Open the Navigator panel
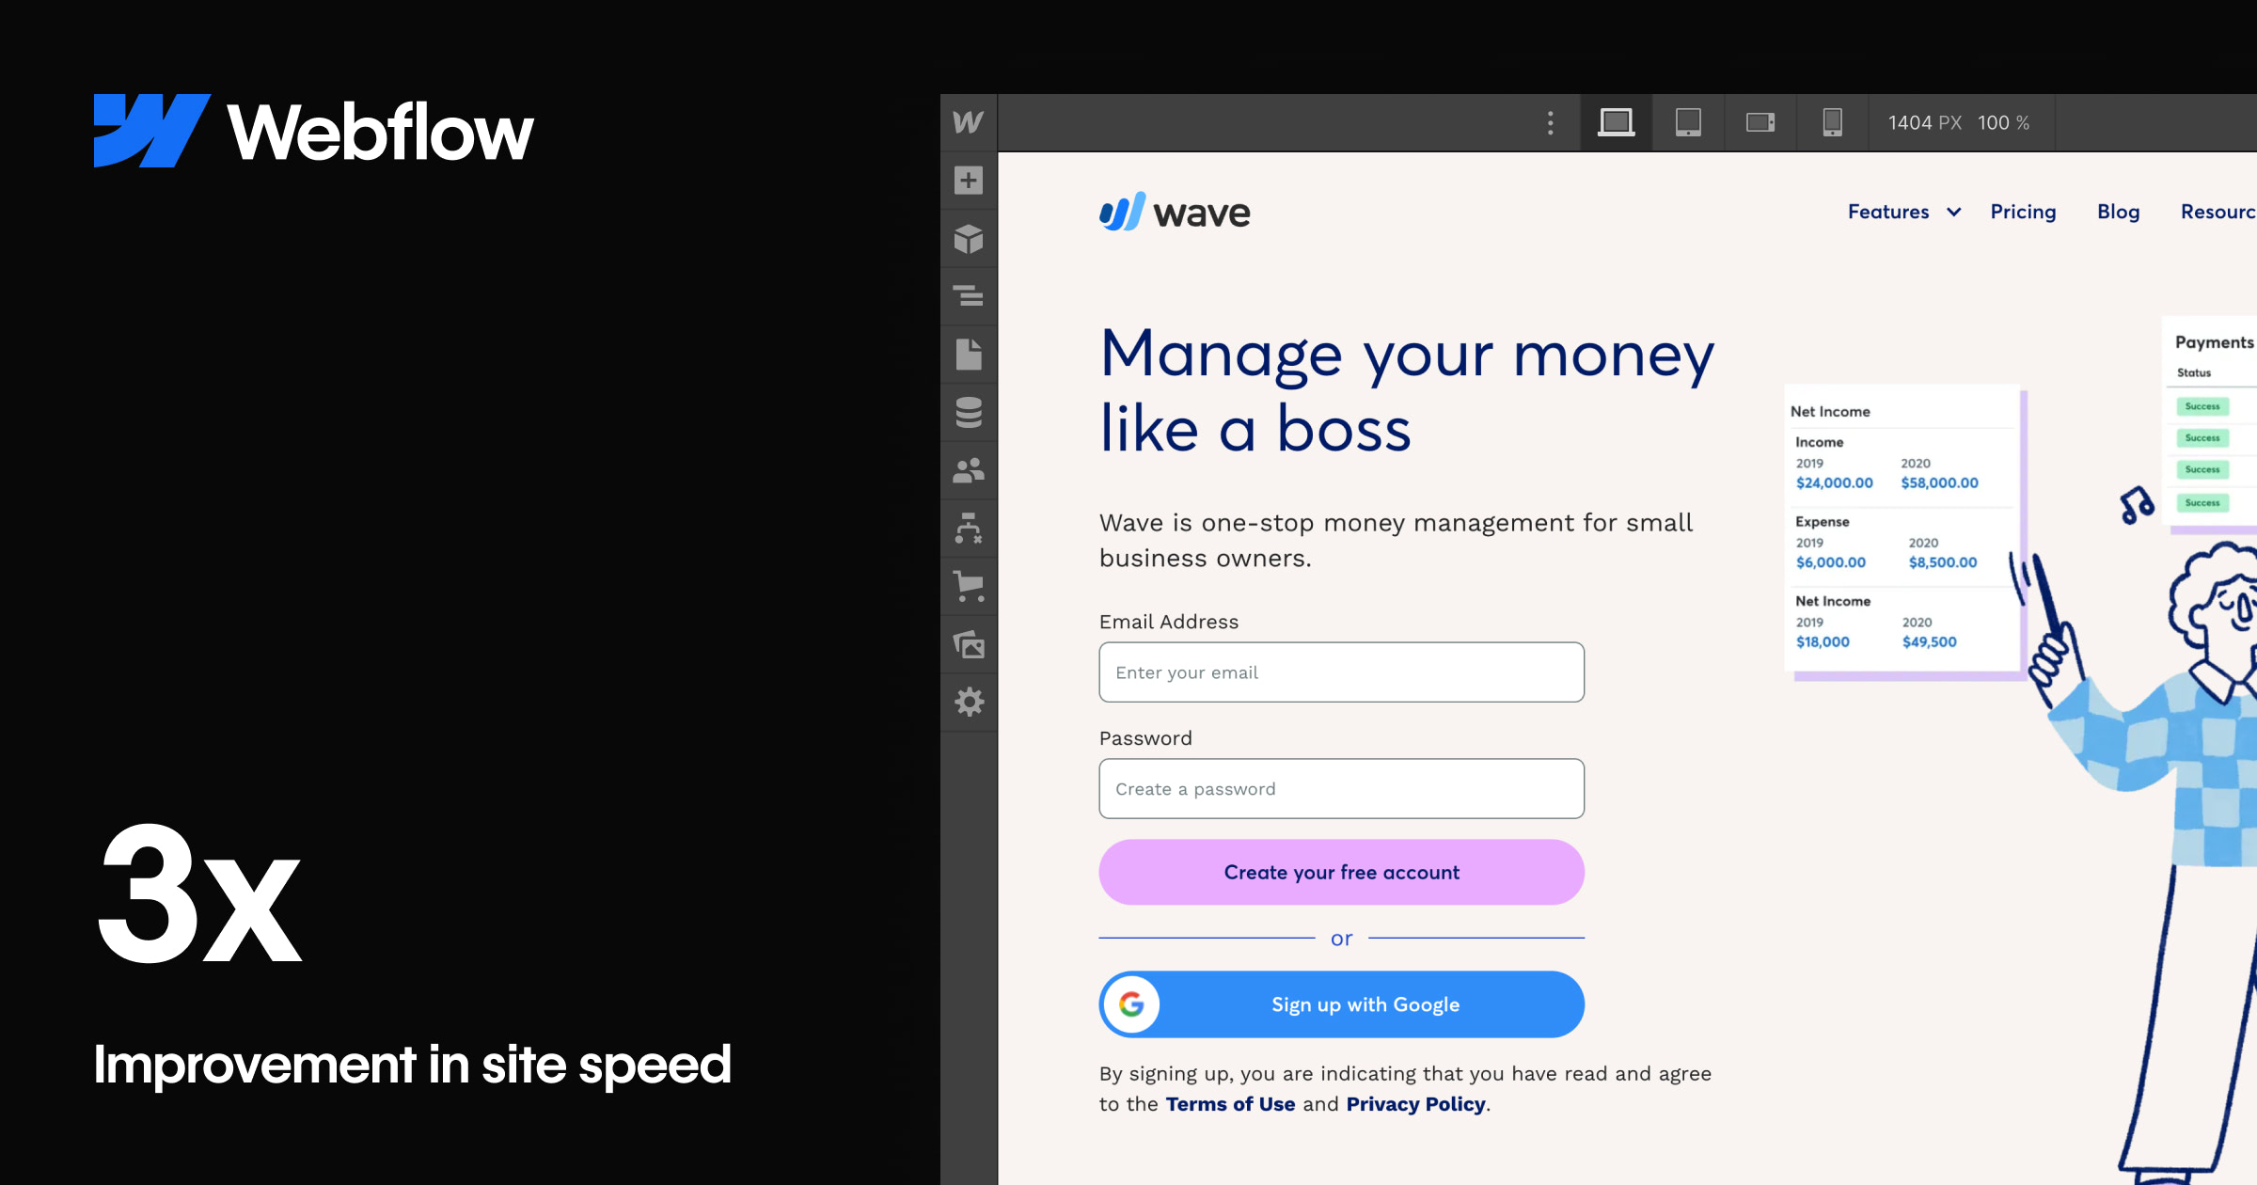The width and height of the screenshot is (2257, 1185). point(969,296)
